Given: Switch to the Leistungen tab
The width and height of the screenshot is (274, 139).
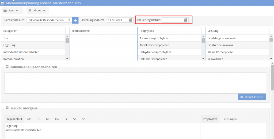Looking at the screenshot, I should click(229, 119).
